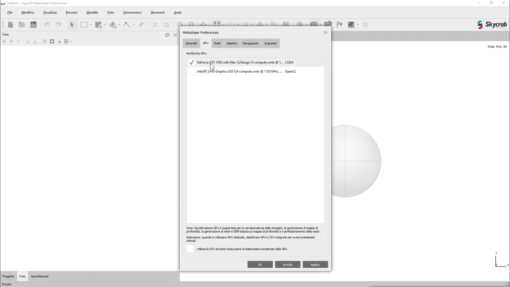510x287 pixels.
Task: Click the Open folder toolbar icon
Action: pos(22,25)
